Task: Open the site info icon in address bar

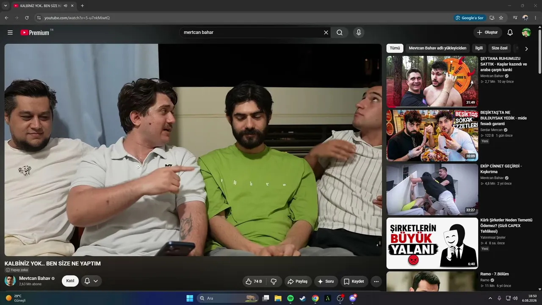Action: click(39, 18)
